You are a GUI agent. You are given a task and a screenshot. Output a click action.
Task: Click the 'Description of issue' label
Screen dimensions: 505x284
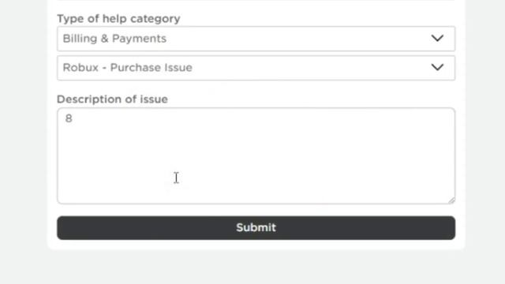click(112, 99)
